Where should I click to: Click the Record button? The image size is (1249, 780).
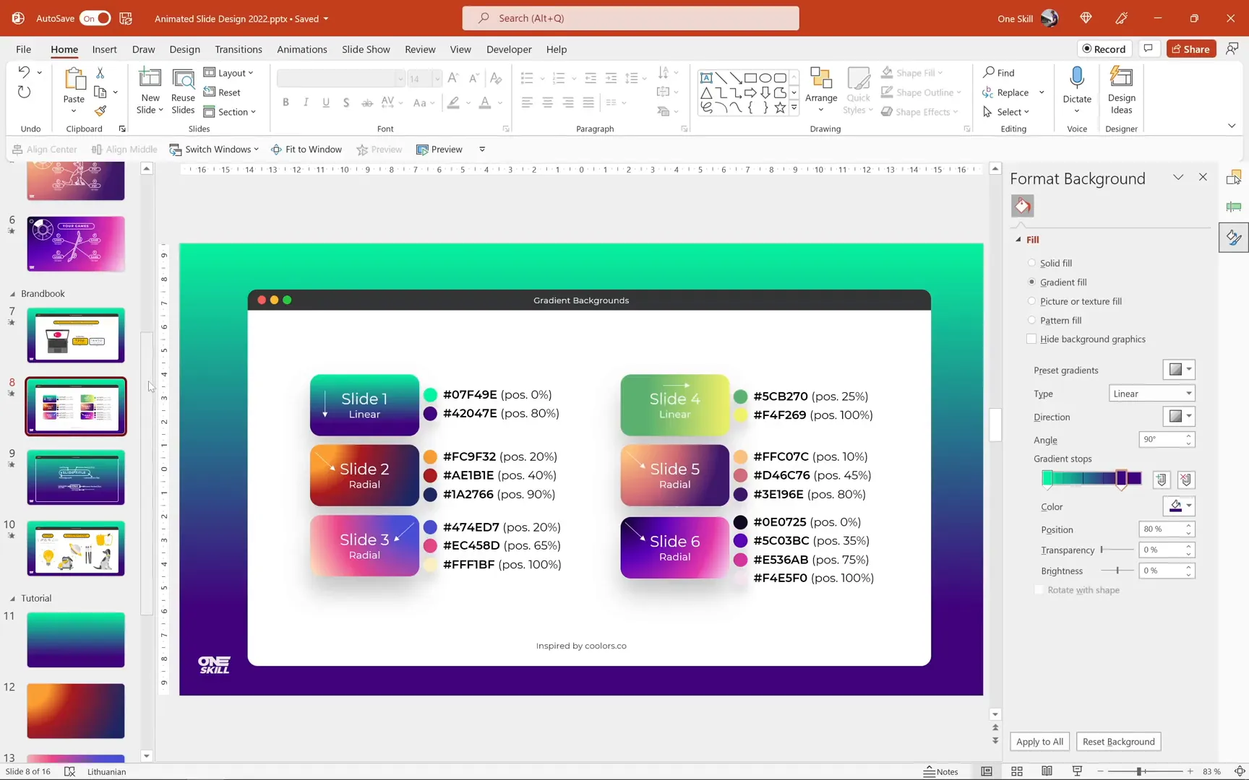(1104, 48)
